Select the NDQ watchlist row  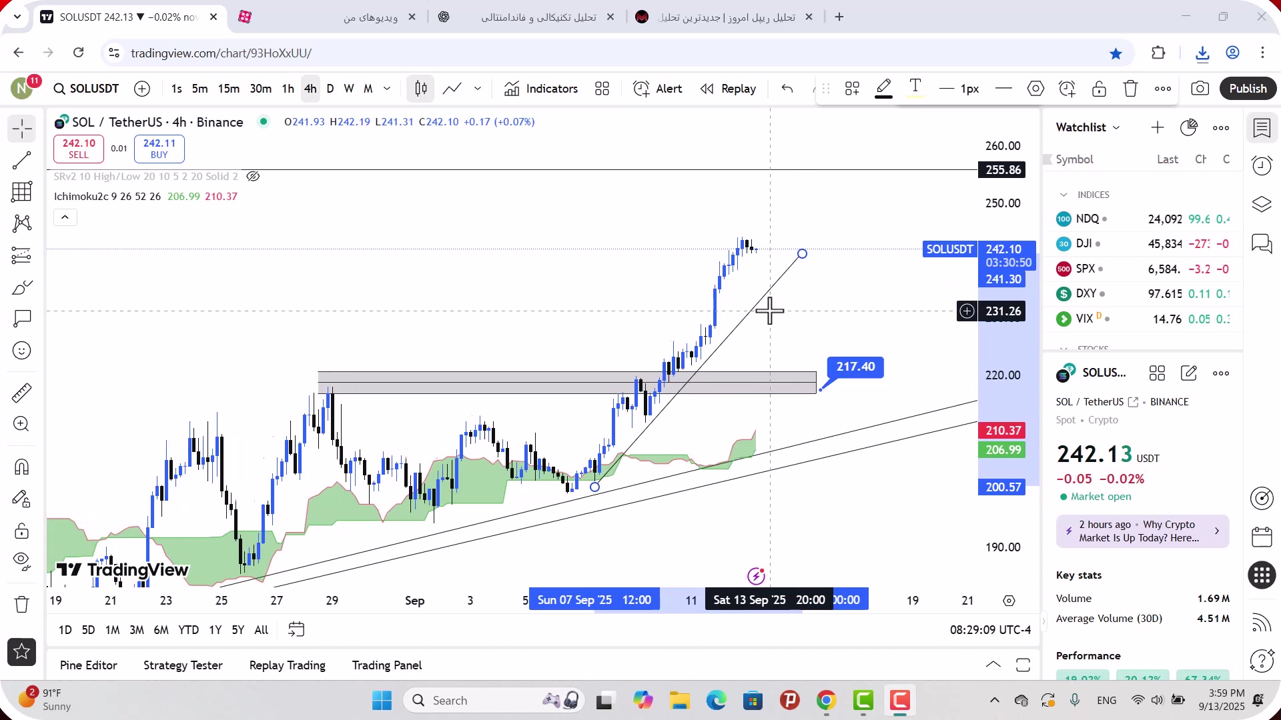tap(1143, 219)
